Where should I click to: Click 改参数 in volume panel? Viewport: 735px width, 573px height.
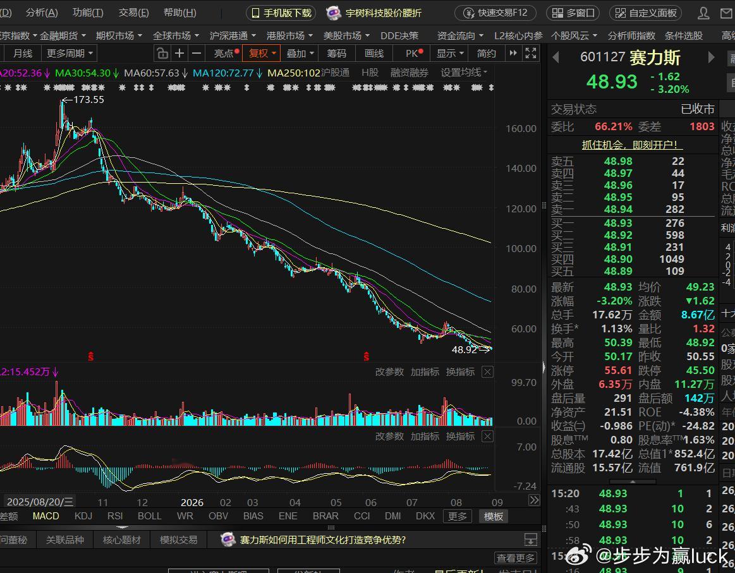[389, 372]
